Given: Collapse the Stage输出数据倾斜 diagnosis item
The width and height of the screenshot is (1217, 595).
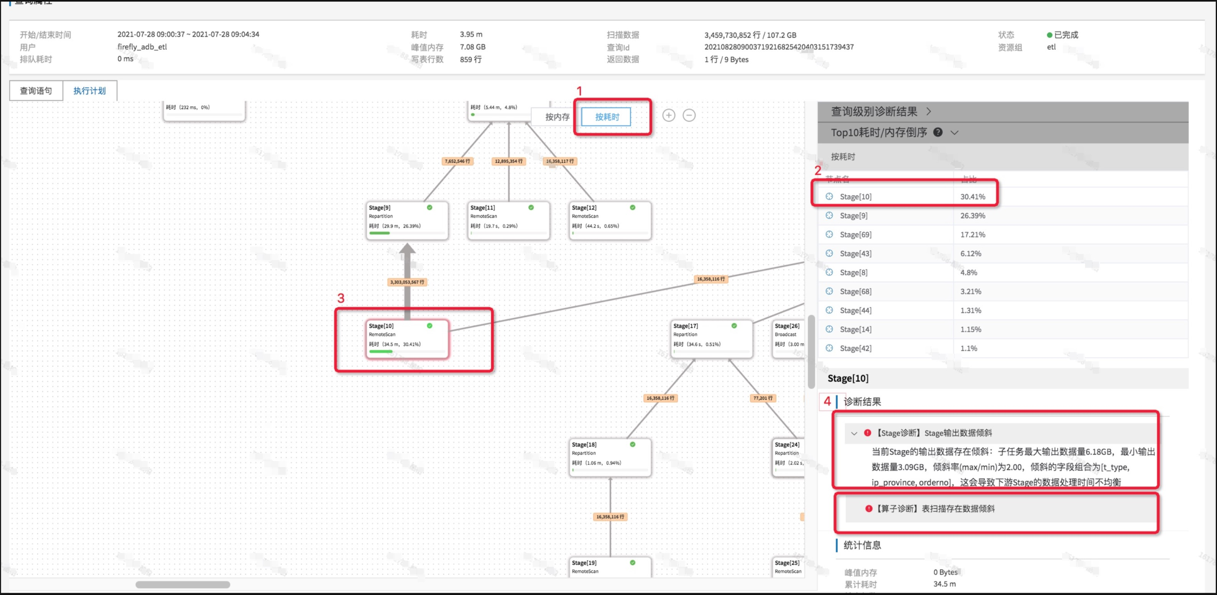Looking at the screenshot, I should [x=854, y=433].
